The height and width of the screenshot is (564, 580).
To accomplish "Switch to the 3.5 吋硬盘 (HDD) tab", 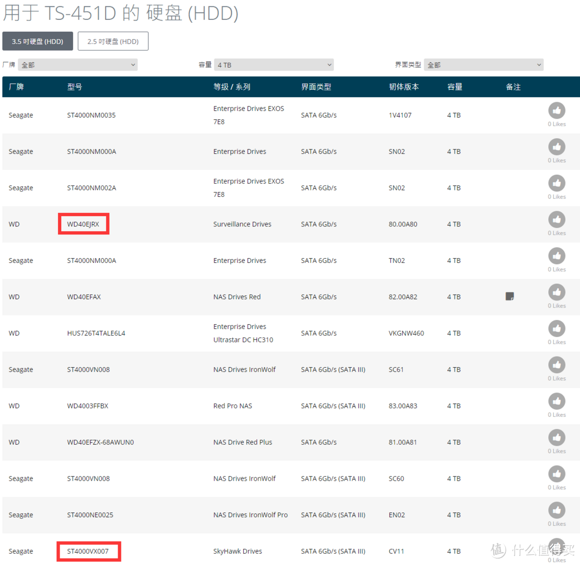I will pos(38,41).
